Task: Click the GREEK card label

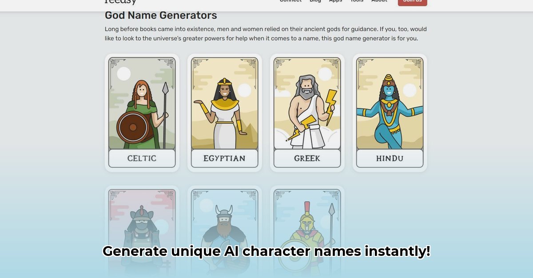Action: [307, 158]
